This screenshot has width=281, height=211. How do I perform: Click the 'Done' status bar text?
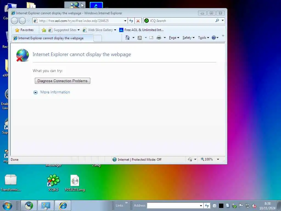tap(15, 160)
